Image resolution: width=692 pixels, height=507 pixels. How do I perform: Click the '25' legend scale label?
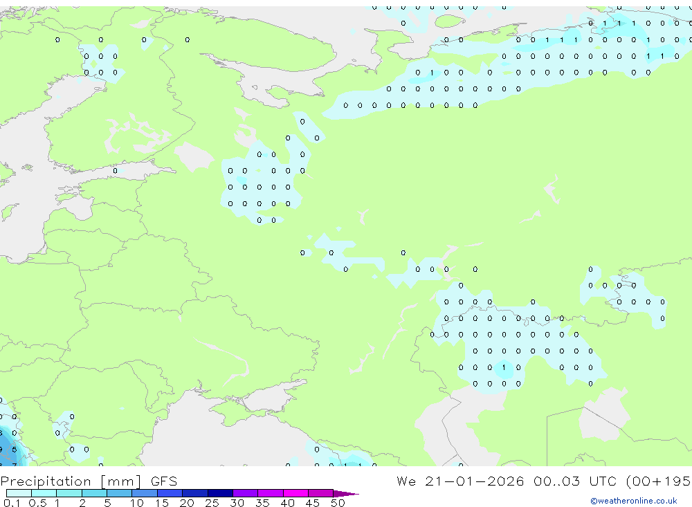[x=212, y=503]
